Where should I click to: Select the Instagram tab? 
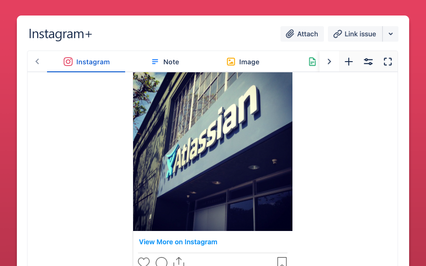click(86, 62)
